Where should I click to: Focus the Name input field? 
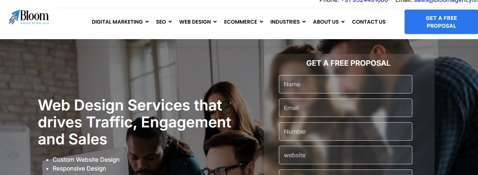(x=345, y=84)
